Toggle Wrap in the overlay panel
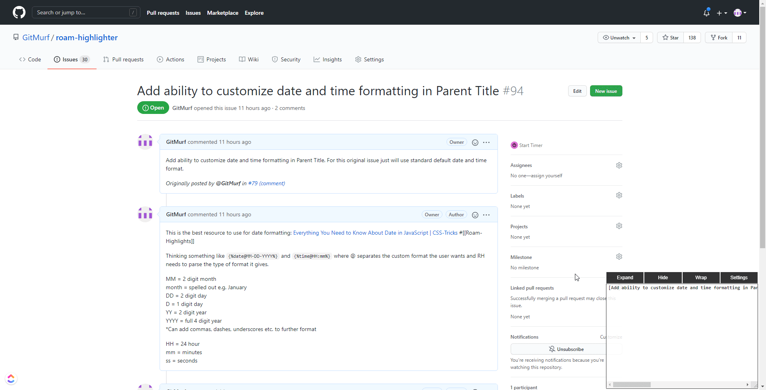The width and height of the screenshot is (766, 390). (701, 278)
